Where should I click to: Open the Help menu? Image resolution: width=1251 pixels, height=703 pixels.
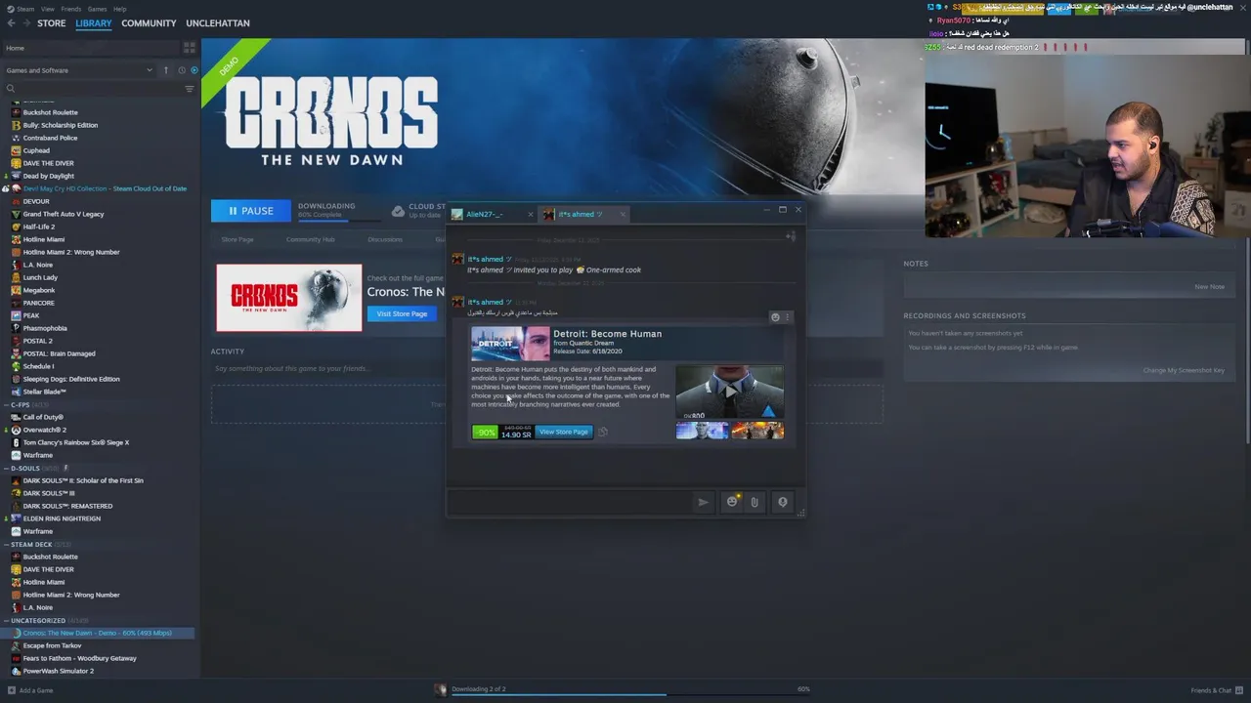click(119, 9)
